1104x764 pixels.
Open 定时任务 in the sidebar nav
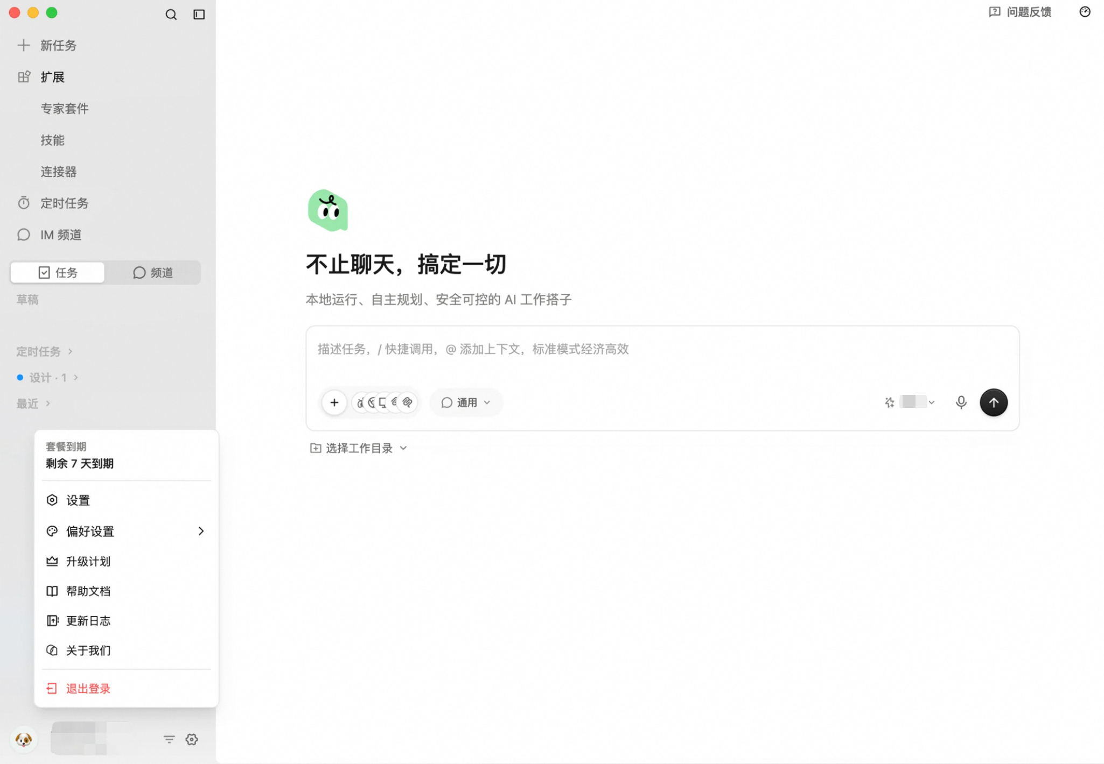pyautogui.click(x=65, y=203)
